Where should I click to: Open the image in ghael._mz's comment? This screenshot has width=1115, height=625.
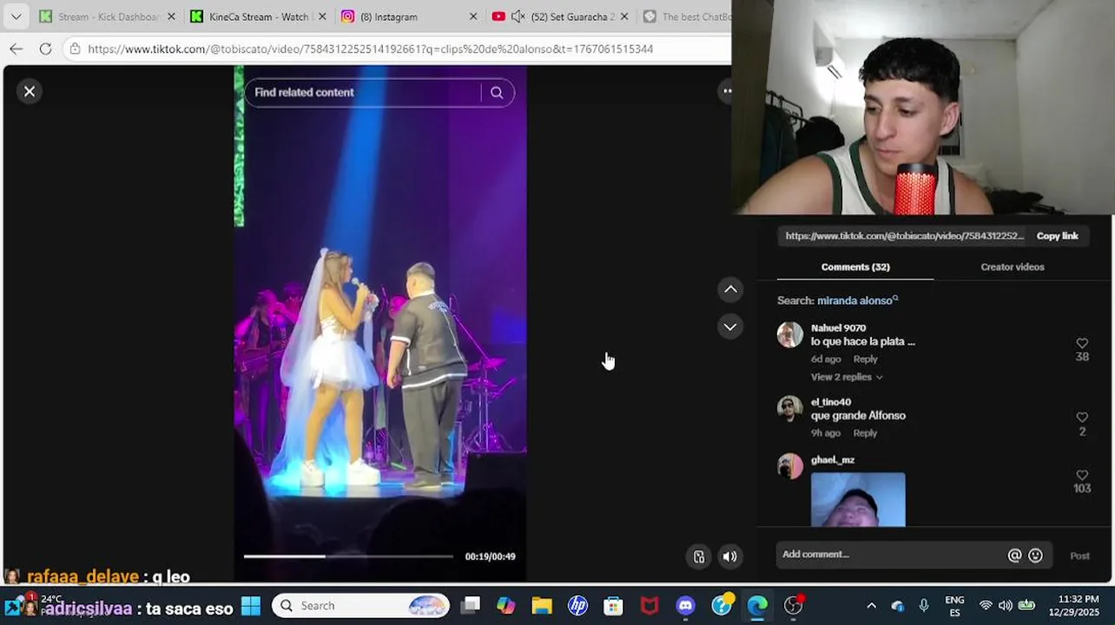point(858,499)
